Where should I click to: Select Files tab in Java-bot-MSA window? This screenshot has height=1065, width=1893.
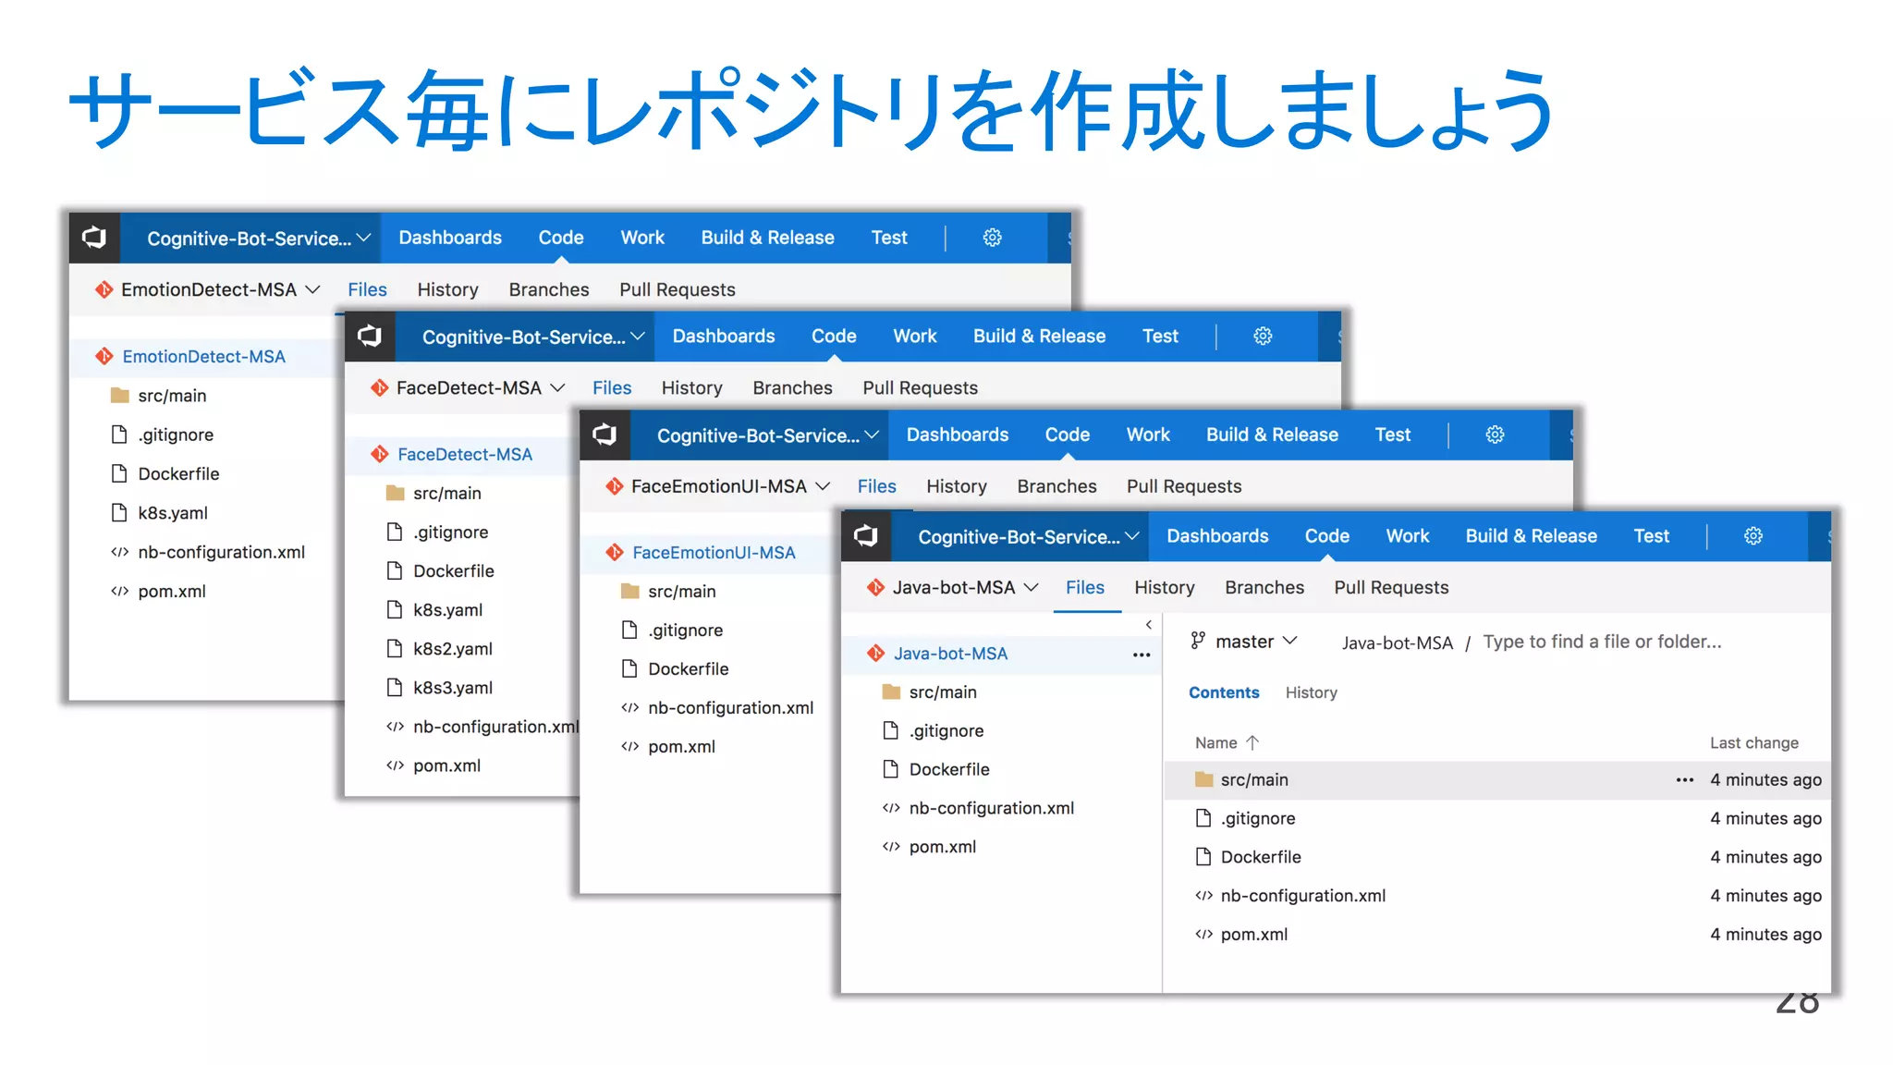pos(1085,587)
